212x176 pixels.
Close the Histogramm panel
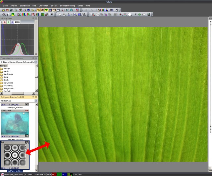pyautogui.click(x=36, y=18)
